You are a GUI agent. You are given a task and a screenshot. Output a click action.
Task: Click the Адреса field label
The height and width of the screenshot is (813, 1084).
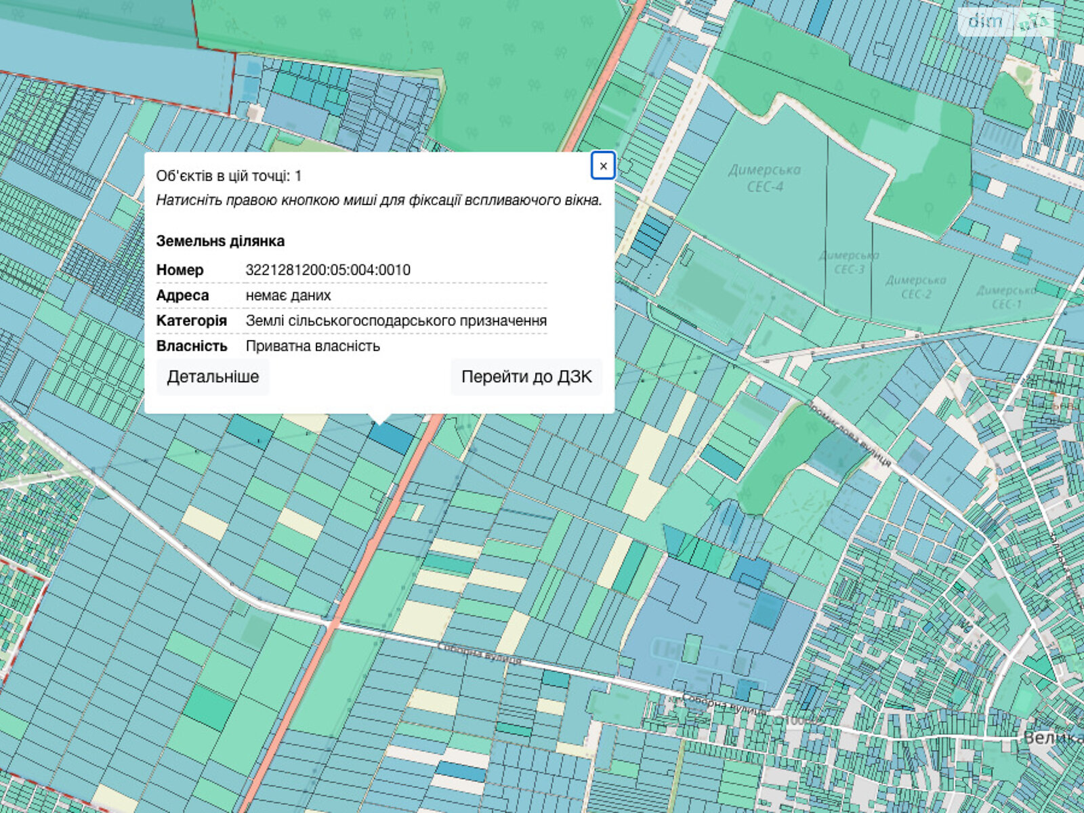pyautogui.click(x=182, y=295)
